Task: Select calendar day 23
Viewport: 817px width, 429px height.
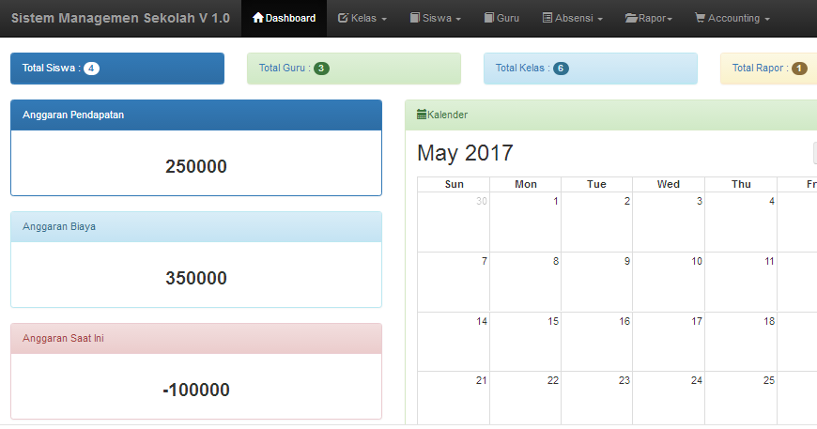Action: [x=624, y=380]
